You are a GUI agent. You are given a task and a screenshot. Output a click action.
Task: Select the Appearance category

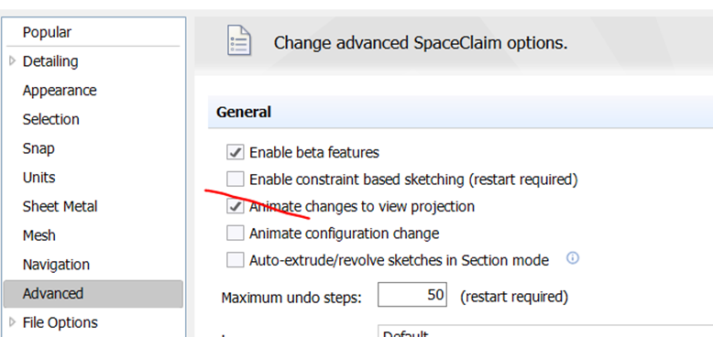pos(60,91)
